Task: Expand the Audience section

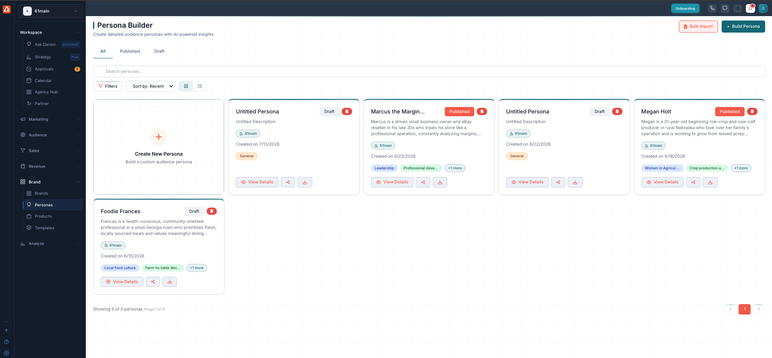Action: (x=50, y=135)
